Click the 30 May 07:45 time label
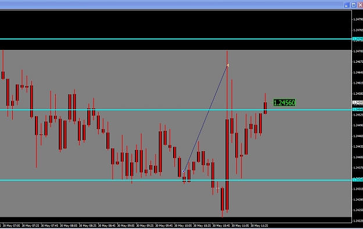This screenshot has height=229, width=363. click(49, 226)
